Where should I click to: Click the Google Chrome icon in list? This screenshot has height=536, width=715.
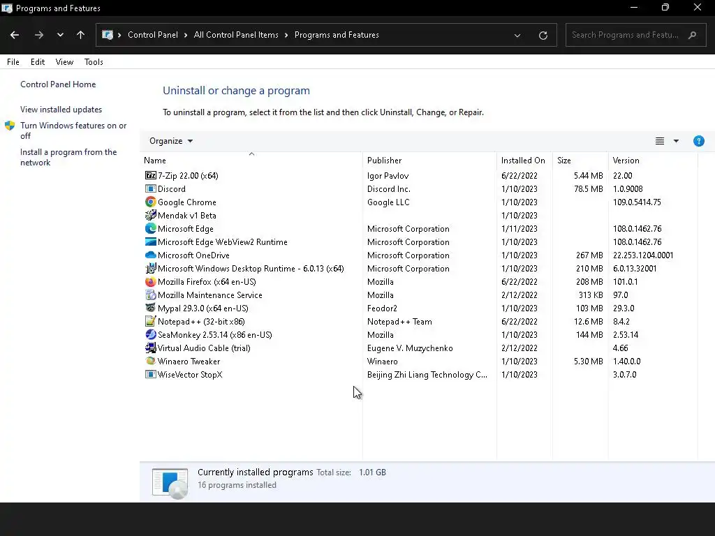[x=151, y=202]
